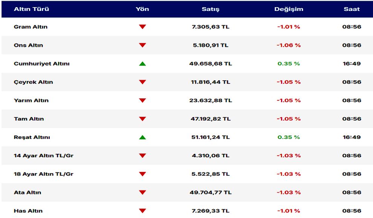This screenshot has width=373, height=218.
Task: Click the red down arrow beside Ons Altın
Action: point(142,45)
